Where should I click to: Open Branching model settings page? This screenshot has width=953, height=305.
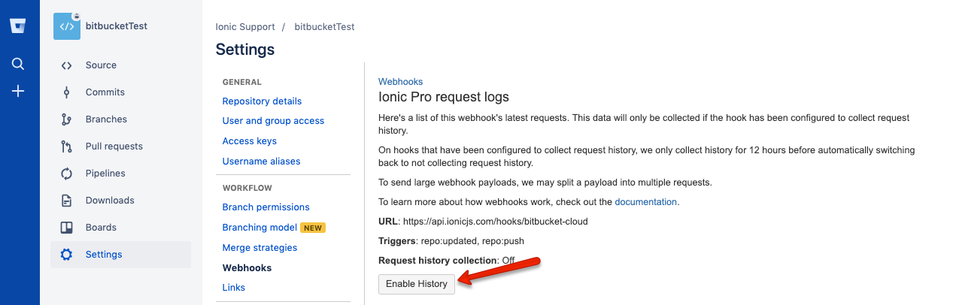[259, 228]
